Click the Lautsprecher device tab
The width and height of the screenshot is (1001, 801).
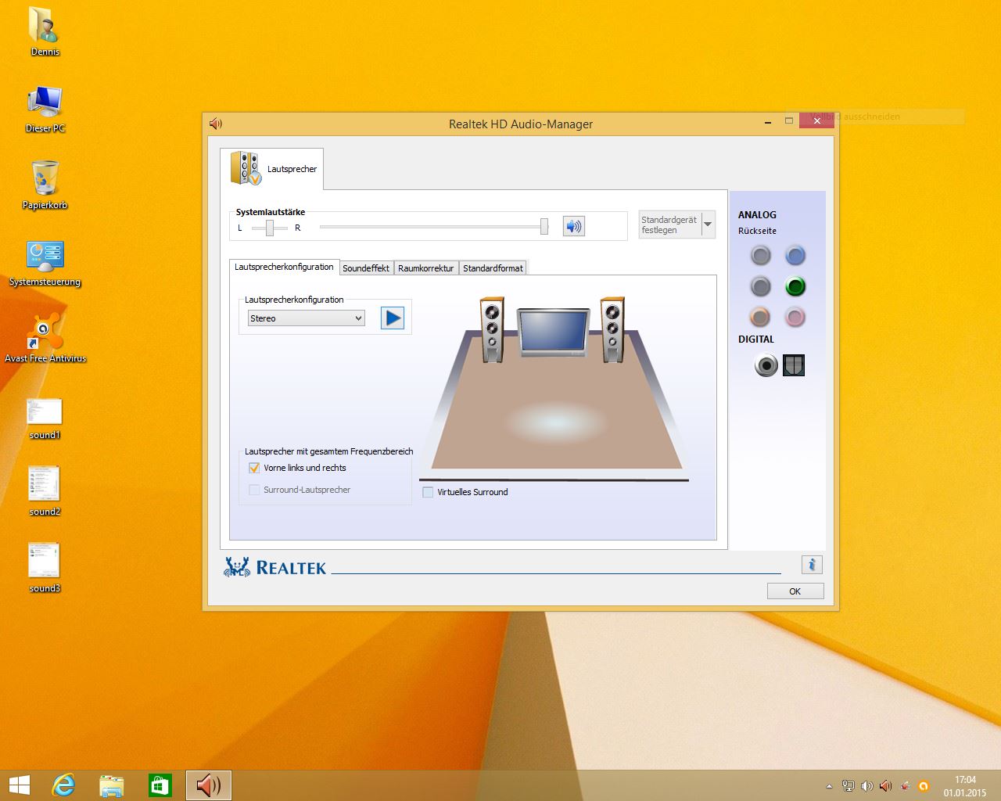click(272, 168)
